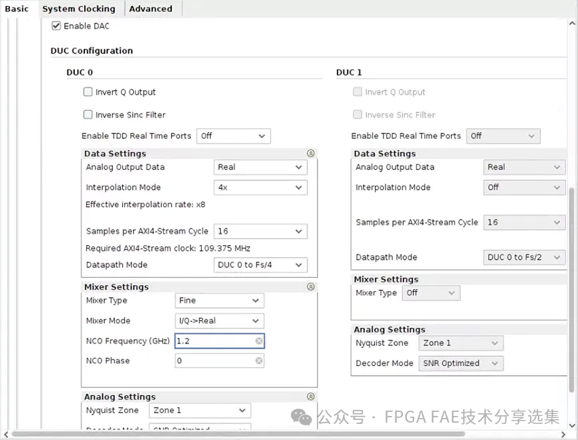Image resolution: width=578 pixels, height=440 pixels.
Task: Collapse the DUC 0 Data Settings section
Action: click(x=311, y=154)
